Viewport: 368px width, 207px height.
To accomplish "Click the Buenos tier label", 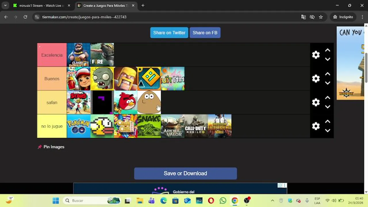I will (52, 79).
